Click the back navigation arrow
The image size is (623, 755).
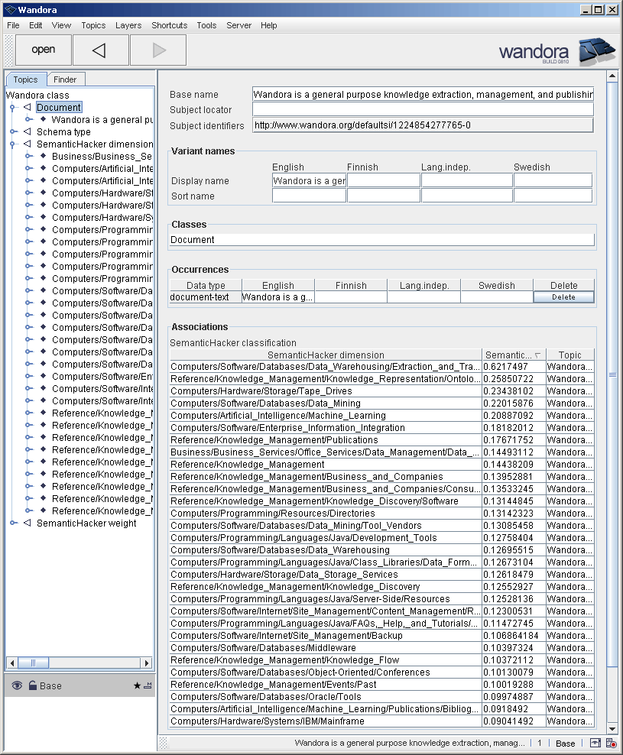click(100, 50)
